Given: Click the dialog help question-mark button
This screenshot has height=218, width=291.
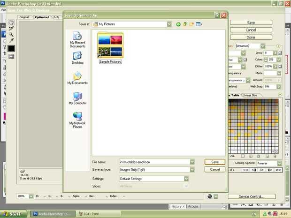Looking at the screenshot, I should (217, 15).
